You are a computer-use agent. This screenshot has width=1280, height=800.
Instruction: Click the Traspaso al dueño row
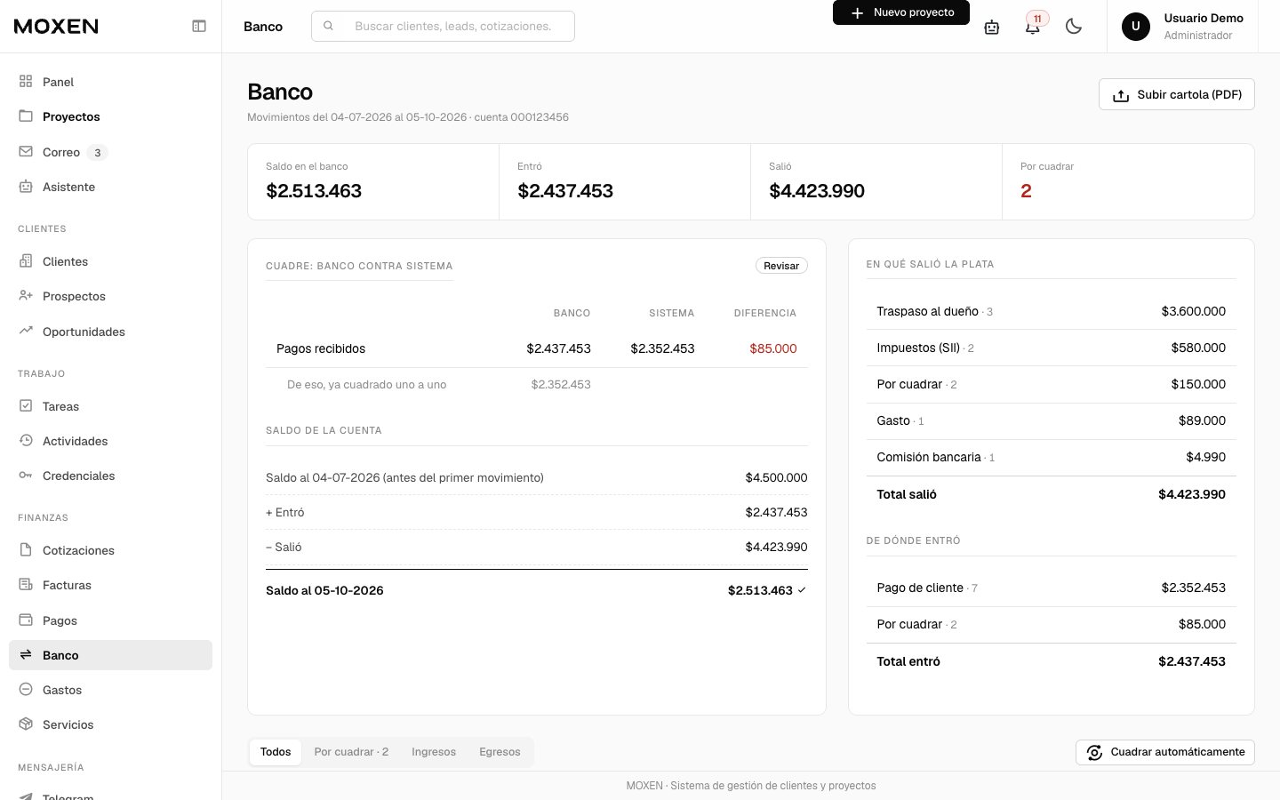pyautogui.click(x=1052, y=311)
